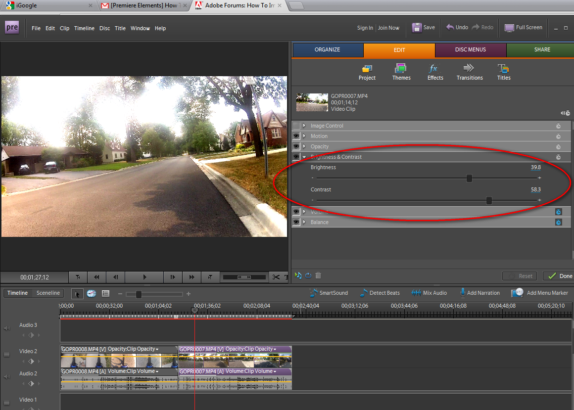Image resolution: width=574 pixels, height=410 pixels.
Task: Open the Timeline menu
Action: point(84,28)
